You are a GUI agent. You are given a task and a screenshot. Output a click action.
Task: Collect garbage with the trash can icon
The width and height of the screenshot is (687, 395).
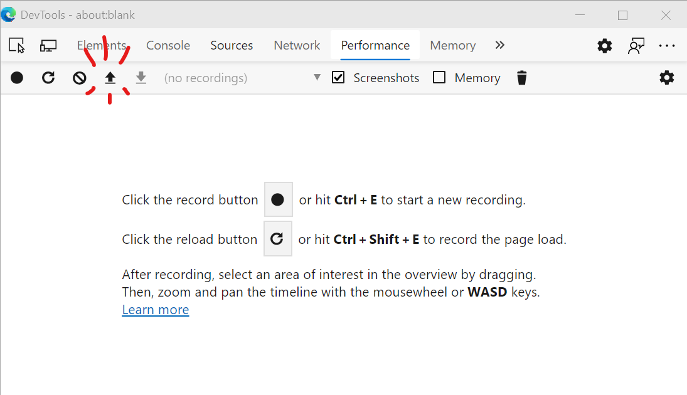(x=521, y=78)
